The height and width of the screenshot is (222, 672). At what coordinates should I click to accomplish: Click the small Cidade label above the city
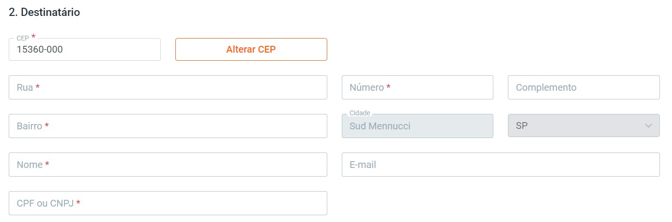coord(359,113)
